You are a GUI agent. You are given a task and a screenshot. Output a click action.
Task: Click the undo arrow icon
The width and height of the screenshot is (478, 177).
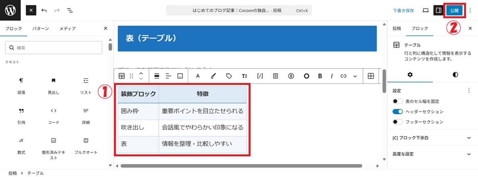click(x=44, y=10)
